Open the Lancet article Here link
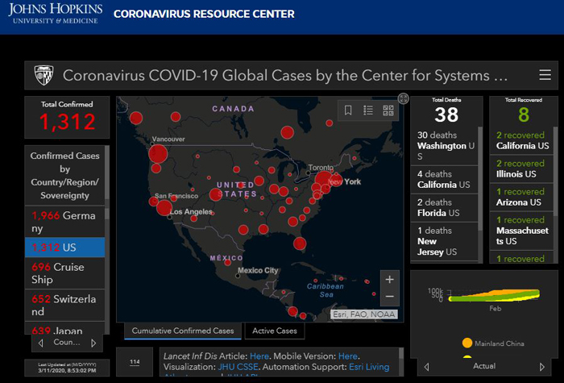 coord(259,356)
